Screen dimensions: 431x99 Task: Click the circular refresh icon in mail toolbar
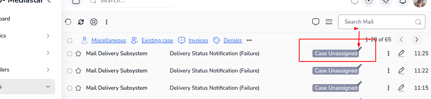[68, 22]
